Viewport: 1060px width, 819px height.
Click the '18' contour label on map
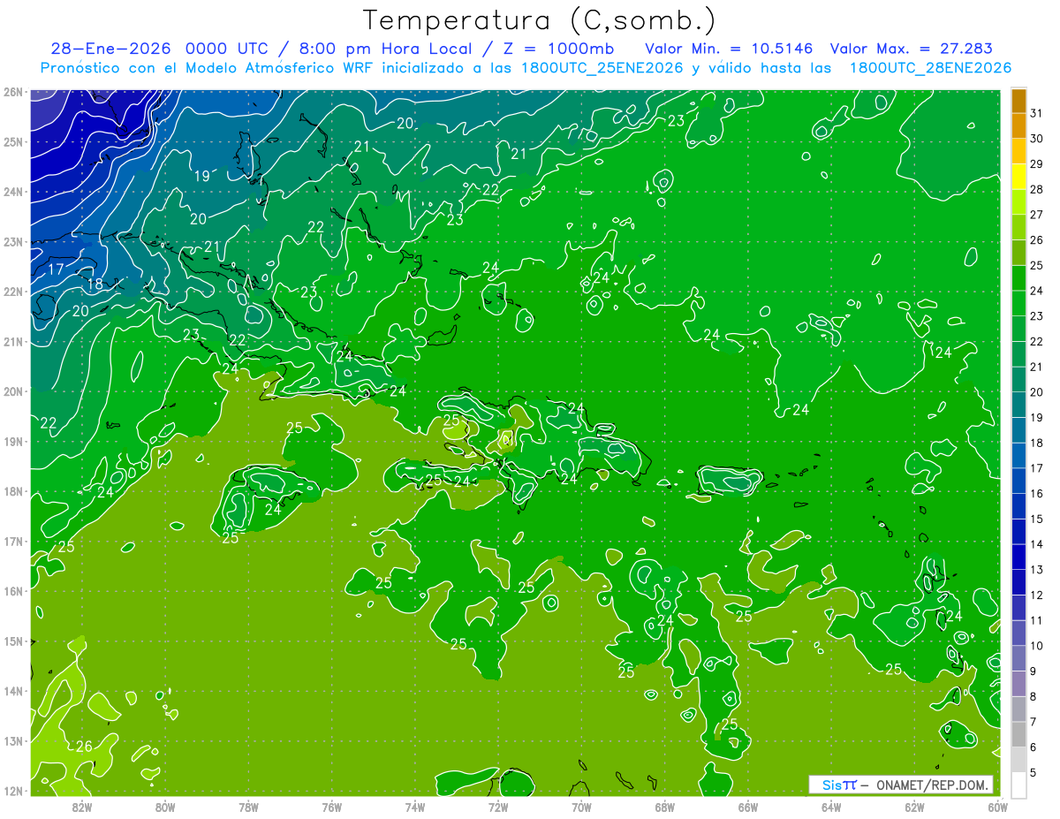pyautogui.click(x=95, y=284)
